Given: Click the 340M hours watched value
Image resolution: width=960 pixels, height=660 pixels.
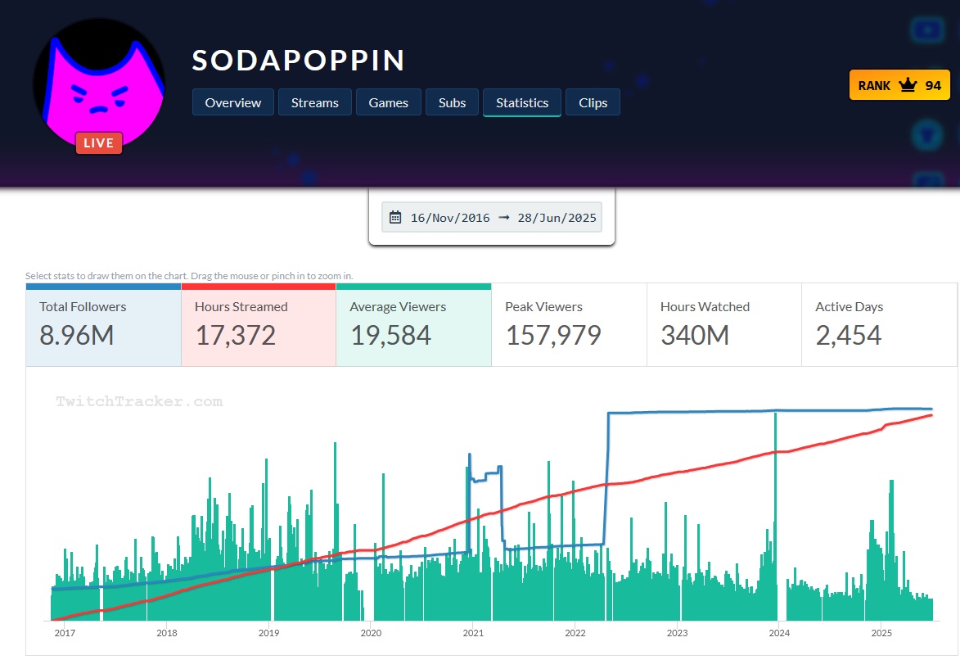Looking at the screenshot, I should (695, 335).
